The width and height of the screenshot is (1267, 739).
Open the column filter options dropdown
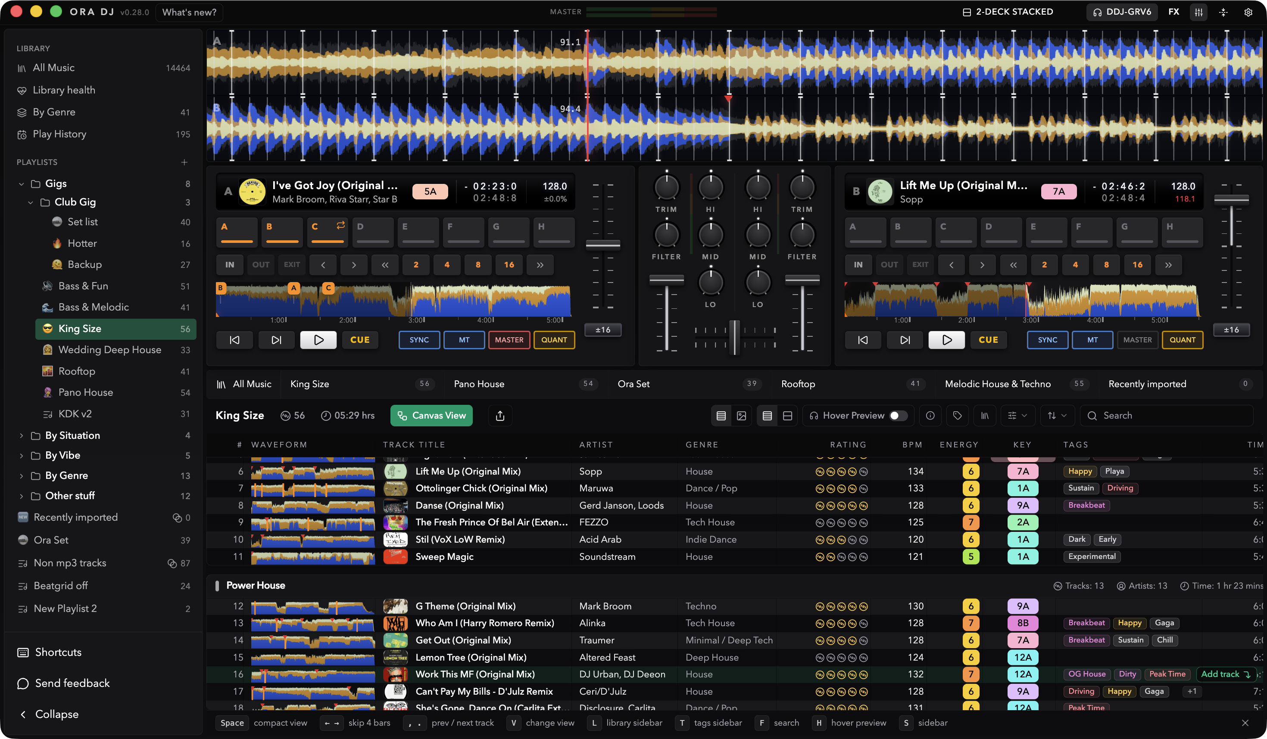[1017, 416]
